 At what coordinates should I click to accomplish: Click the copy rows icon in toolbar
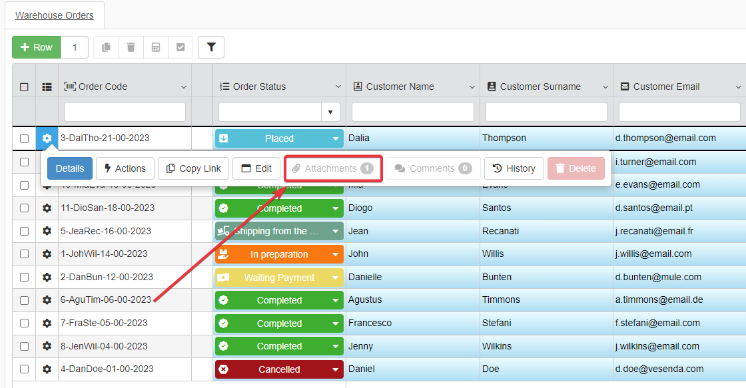point(106,47)
